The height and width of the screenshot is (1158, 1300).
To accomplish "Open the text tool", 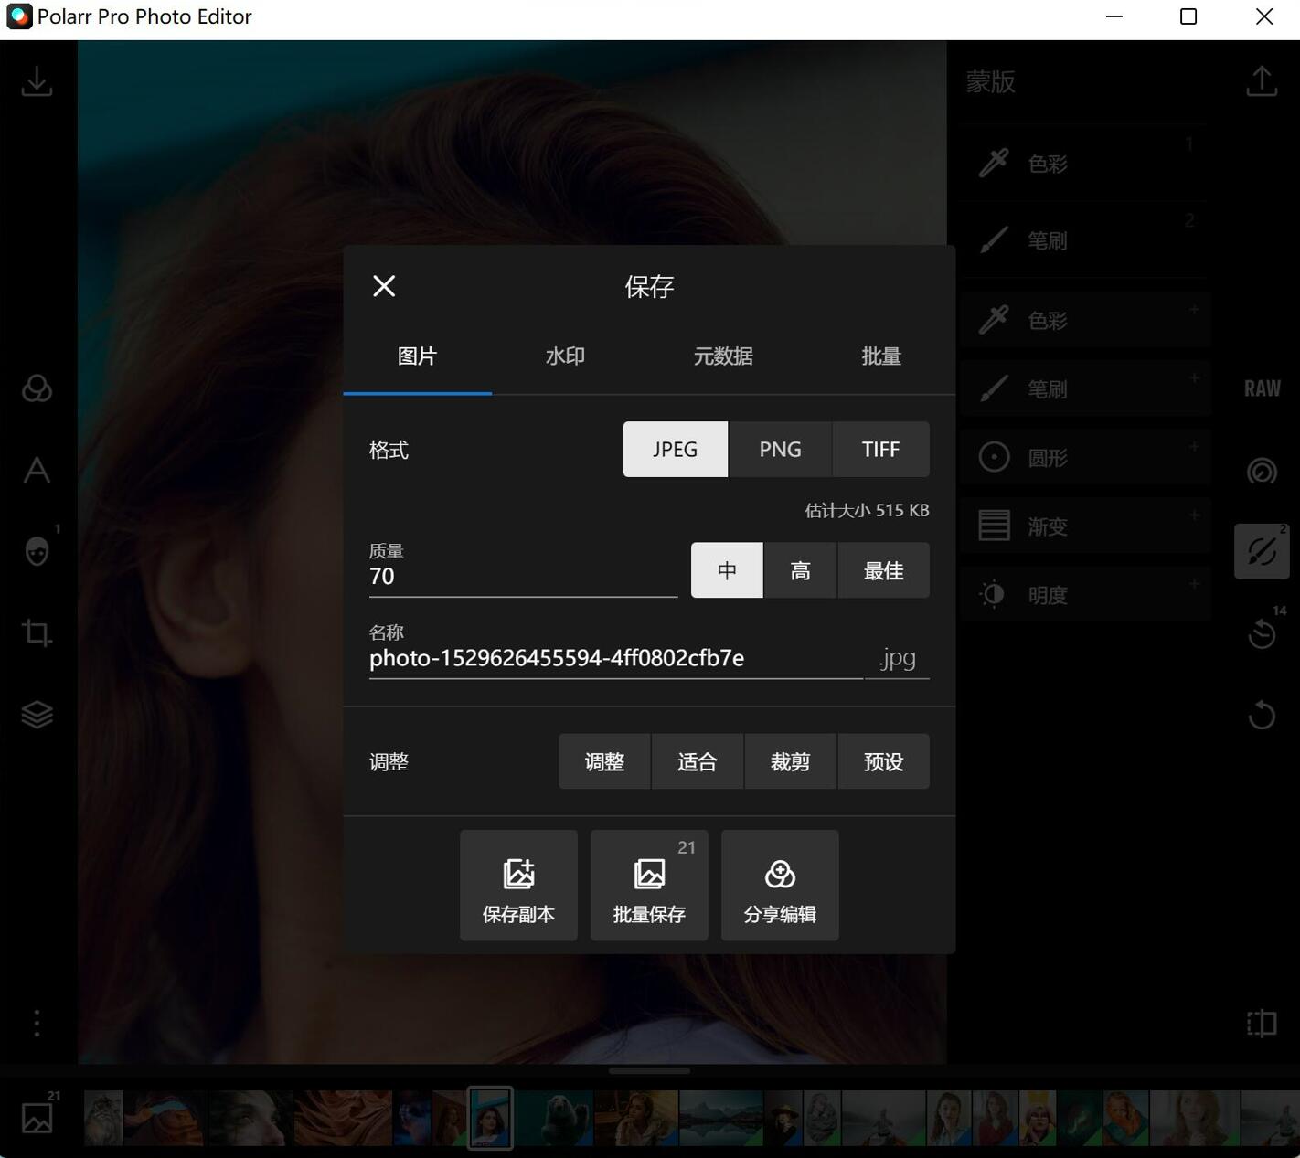I will coord(37,471).
